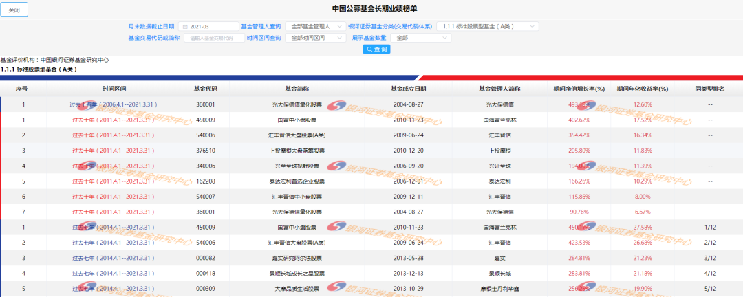Click fund name 大摩品质生活股票
Image resolution: width=743 pixels, height=297 pixels.
[x=297, y=289]
